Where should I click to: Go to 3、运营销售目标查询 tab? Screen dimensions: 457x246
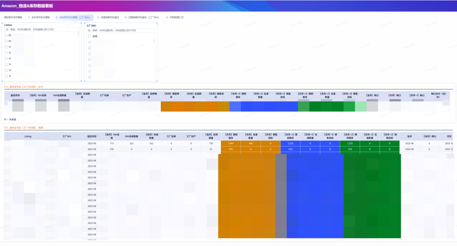[108, 17]
